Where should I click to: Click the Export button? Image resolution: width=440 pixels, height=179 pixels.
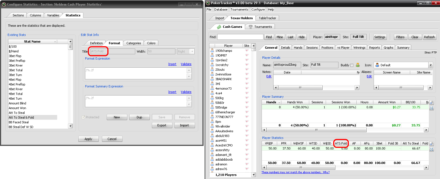tap(162, 125)
